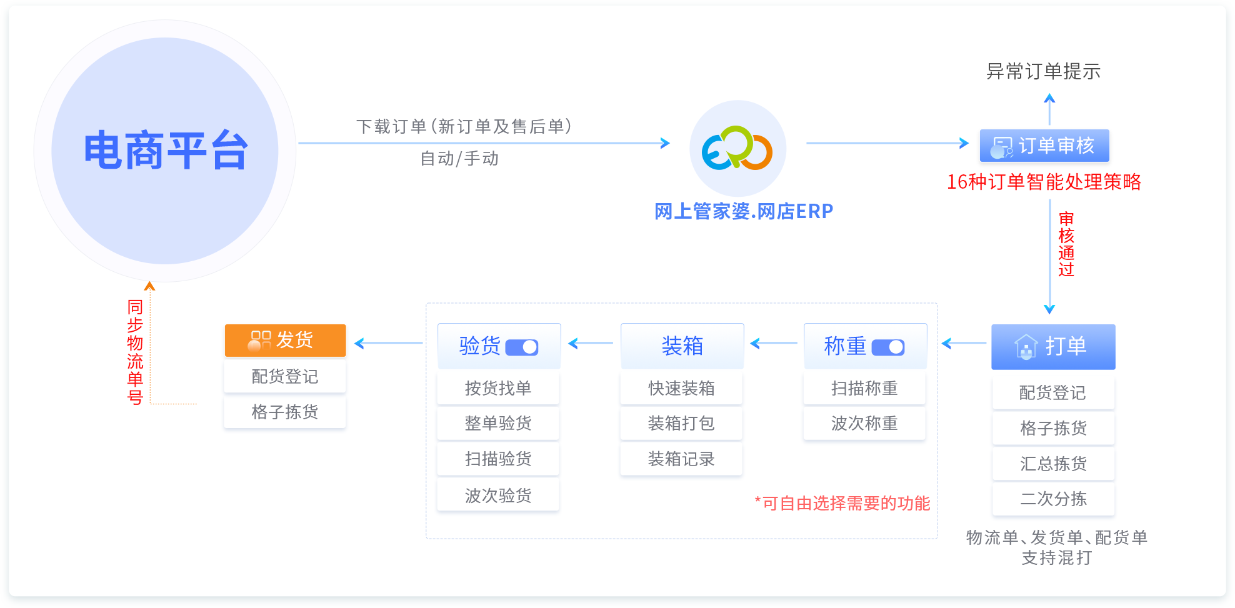Click 下载订单(新订单及售后单) text
1235x608 pixels.
pyautogui.click(x=464, y=126)
